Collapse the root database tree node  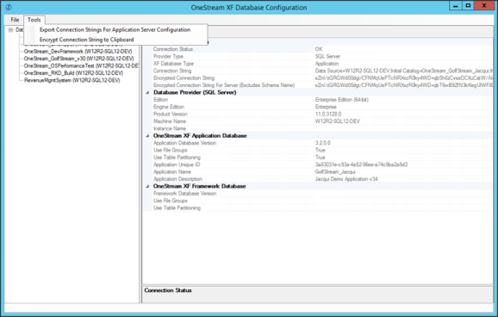(10, 30)
